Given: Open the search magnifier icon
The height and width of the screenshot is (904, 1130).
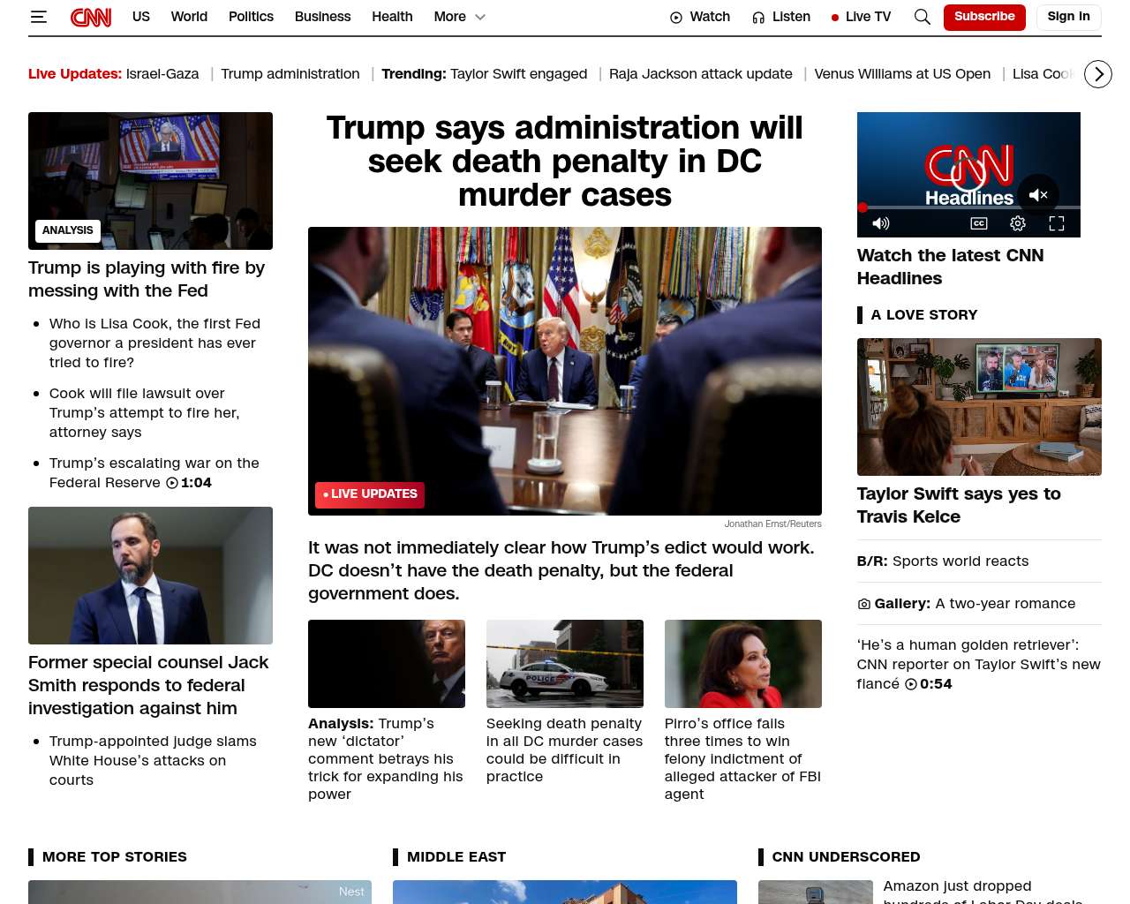Looking at the screenshot, I should point(923,17).
